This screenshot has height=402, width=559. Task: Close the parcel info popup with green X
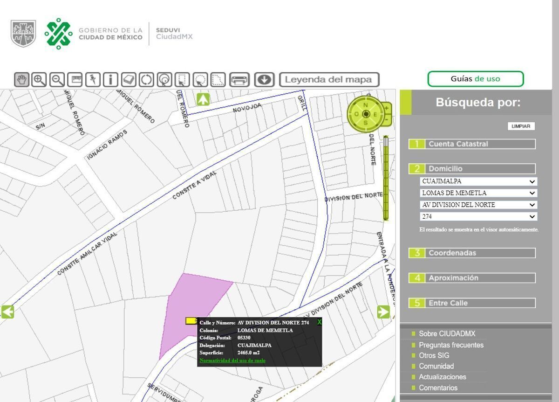[x=319, y=322]
